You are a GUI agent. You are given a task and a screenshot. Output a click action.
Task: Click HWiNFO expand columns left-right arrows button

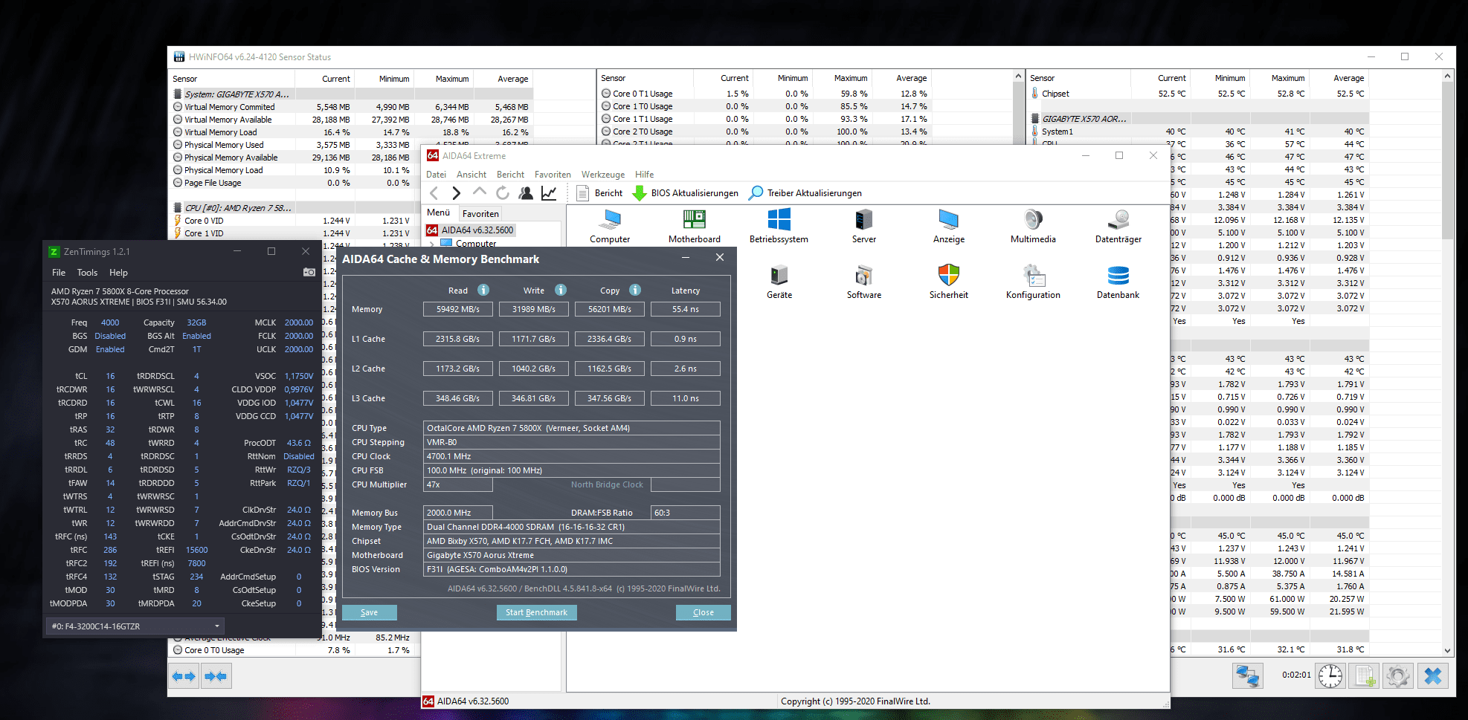pos(184,676)
